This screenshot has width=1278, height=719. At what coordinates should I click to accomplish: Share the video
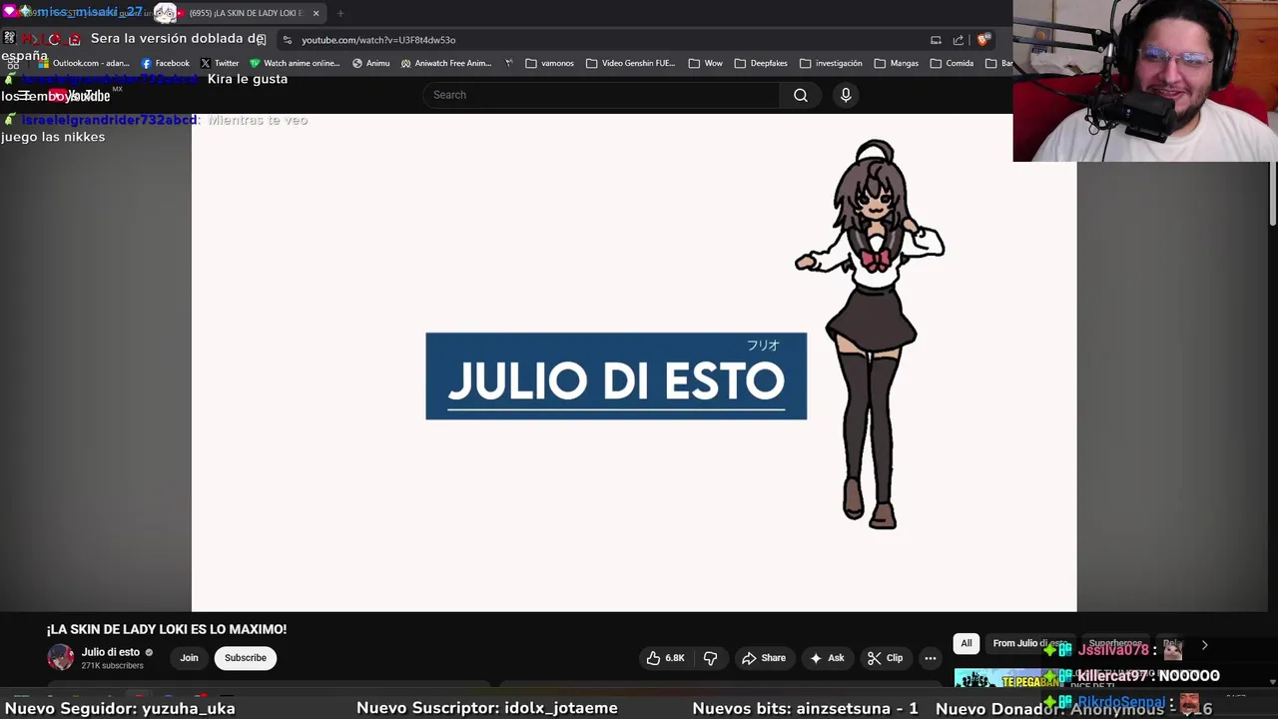(764, 658)
